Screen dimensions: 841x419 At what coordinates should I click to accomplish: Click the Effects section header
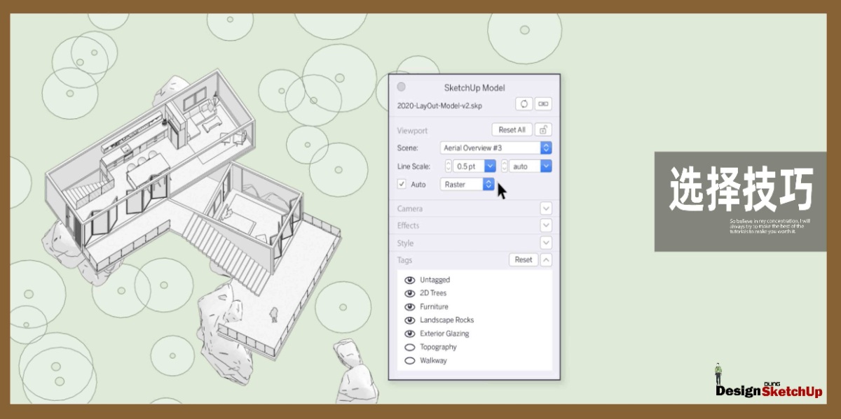tap(408, 225)
